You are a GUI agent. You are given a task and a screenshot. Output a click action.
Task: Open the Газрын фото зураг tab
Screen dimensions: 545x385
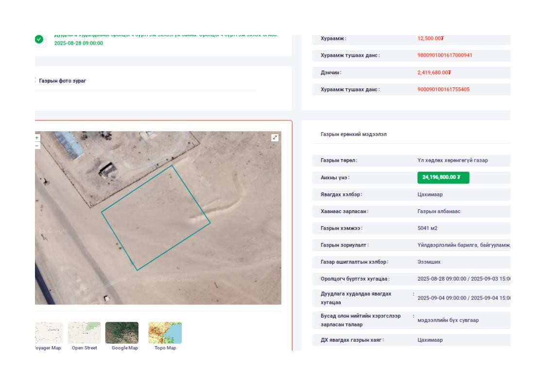(x=62, y=81)
